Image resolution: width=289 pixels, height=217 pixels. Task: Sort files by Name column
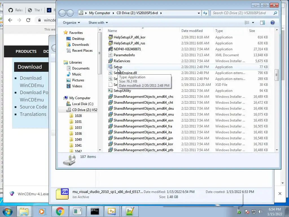[x=143, y=31]
